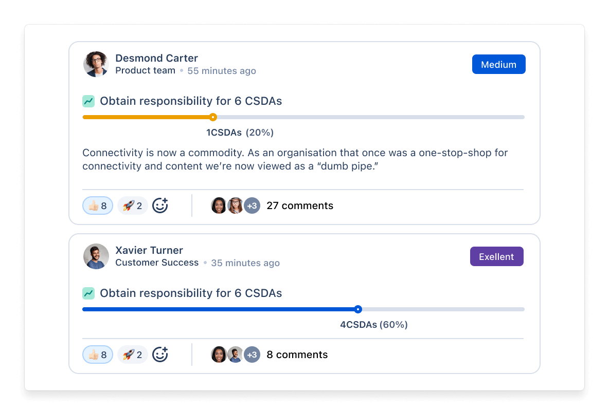Viewport: 609px width, 411px height.
Task: Click the Exellent status badge
Action: [496, 257]
